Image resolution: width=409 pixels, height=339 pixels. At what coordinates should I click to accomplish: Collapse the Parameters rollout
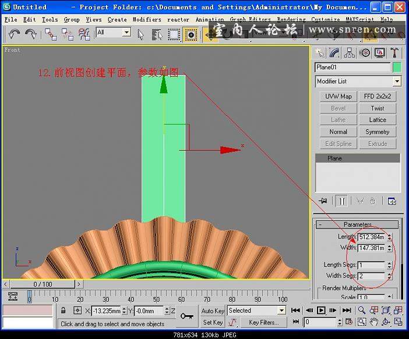pos(357,224)
